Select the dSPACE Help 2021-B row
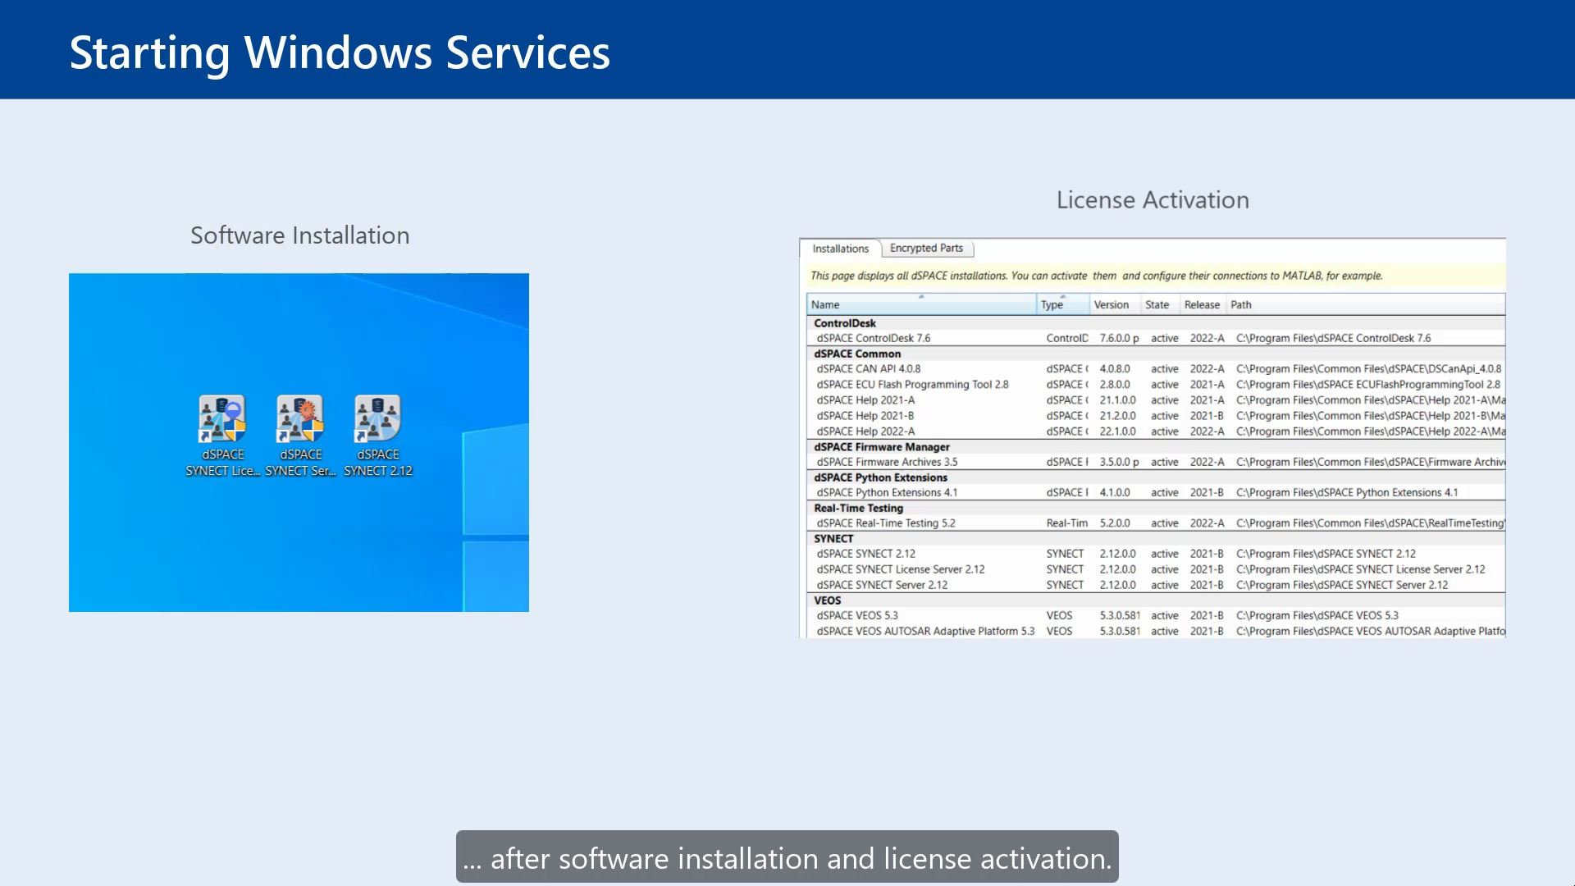Screen dimensions: 1575x886 (1156, 416)
